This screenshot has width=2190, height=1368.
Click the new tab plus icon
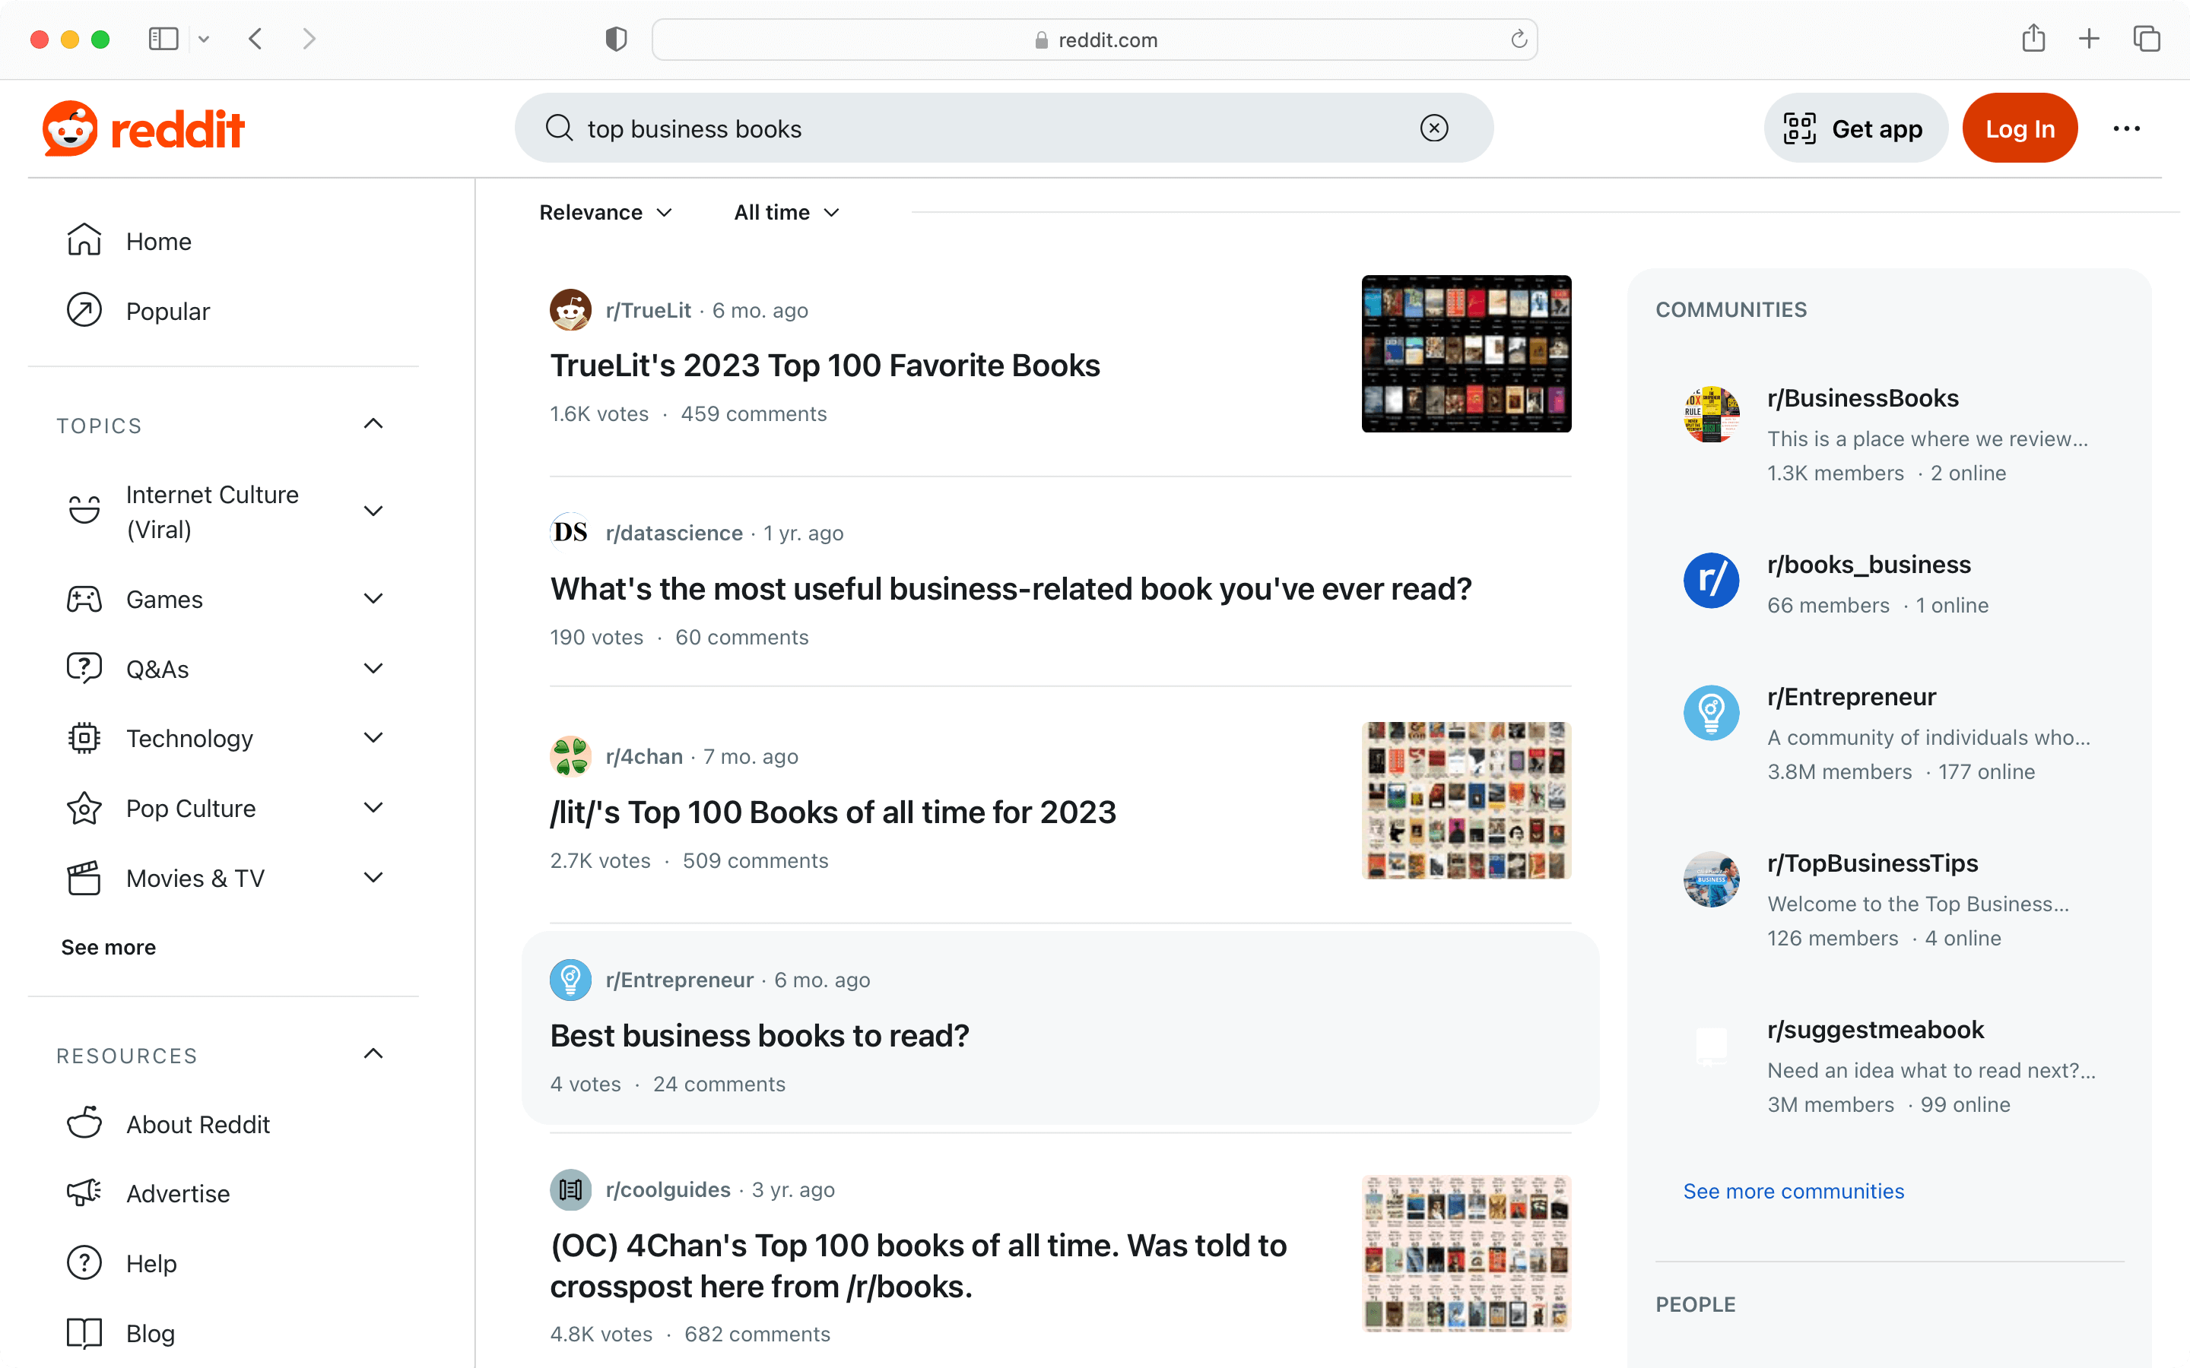pos(2089,40)
